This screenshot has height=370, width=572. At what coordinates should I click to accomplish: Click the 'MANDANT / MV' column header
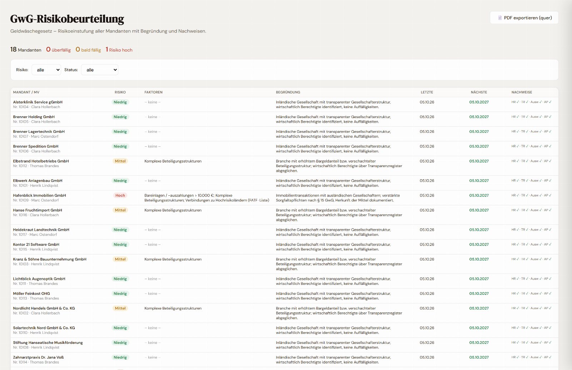[26, 92]
